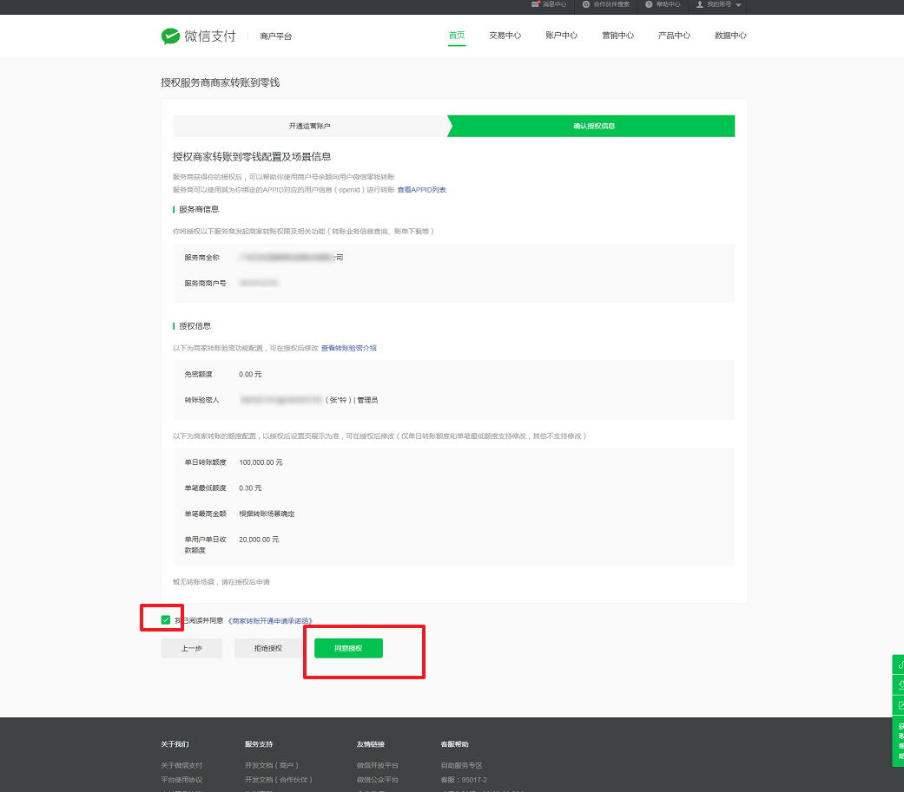Open 自助服务专区 footer link
Viewport: 904px width, 792px height.
[462, 765]
